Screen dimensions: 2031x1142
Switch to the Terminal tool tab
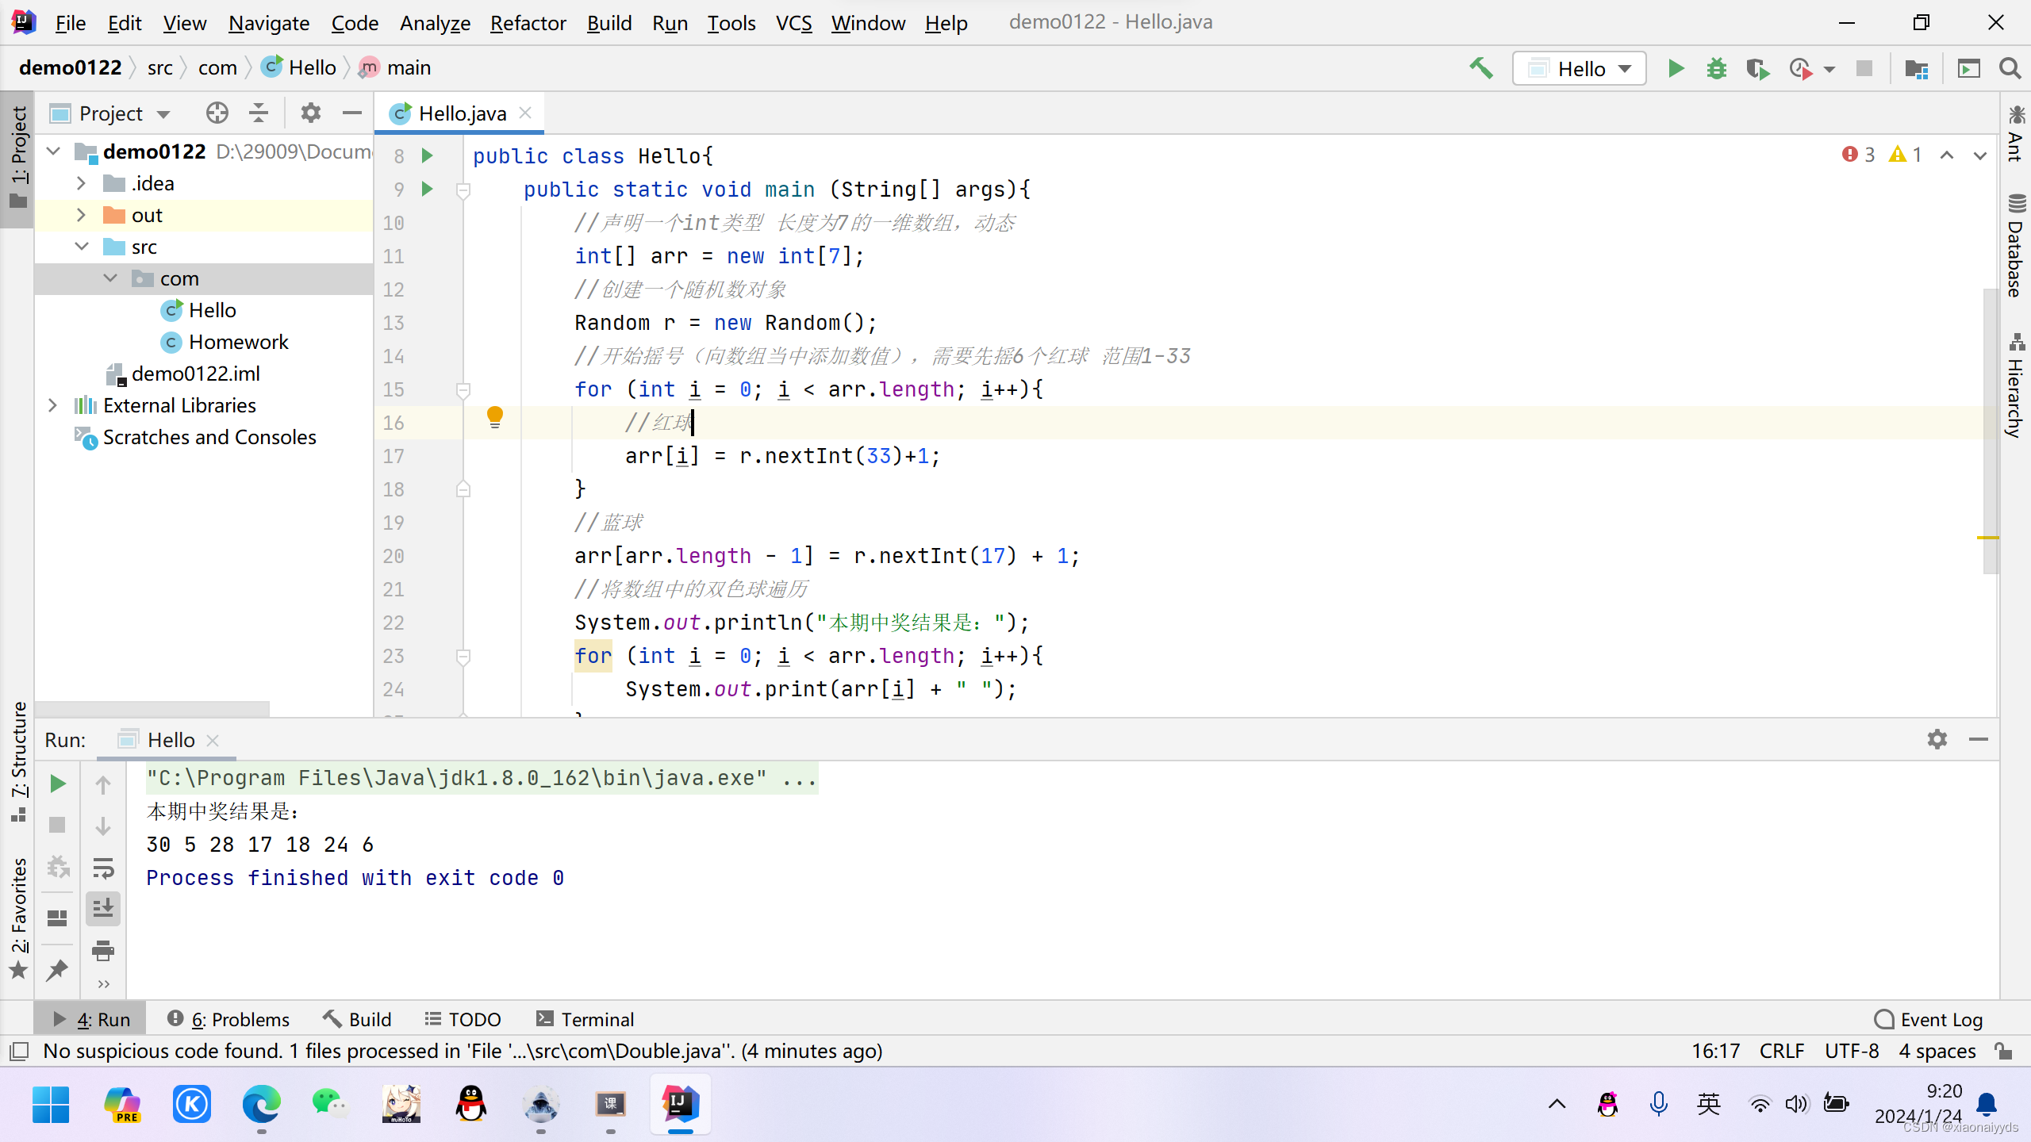tap(585, 1019)
